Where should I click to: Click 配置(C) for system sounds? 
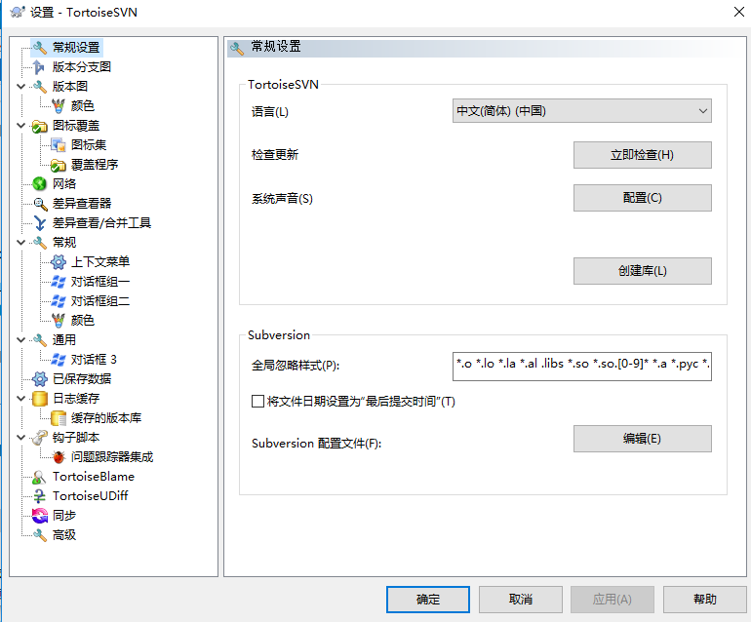click(x=643, y=198)
